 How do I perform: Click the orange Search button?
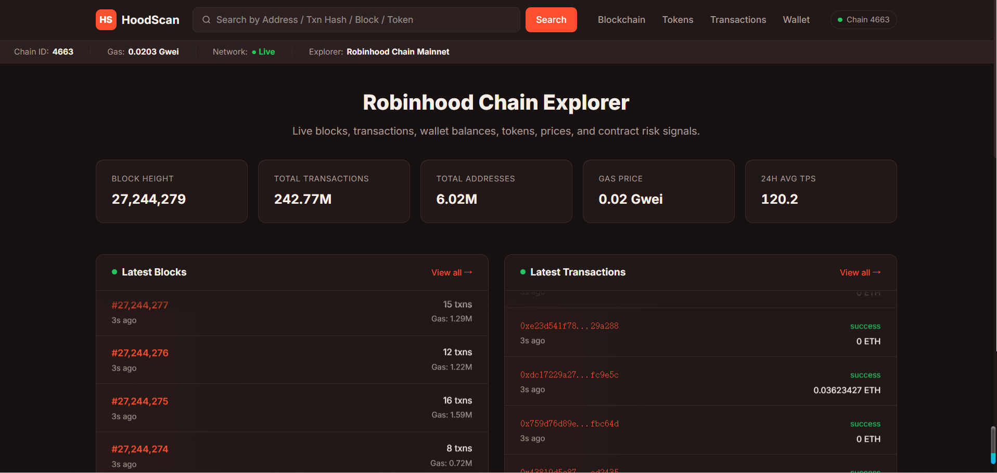[x=551, y=20]
